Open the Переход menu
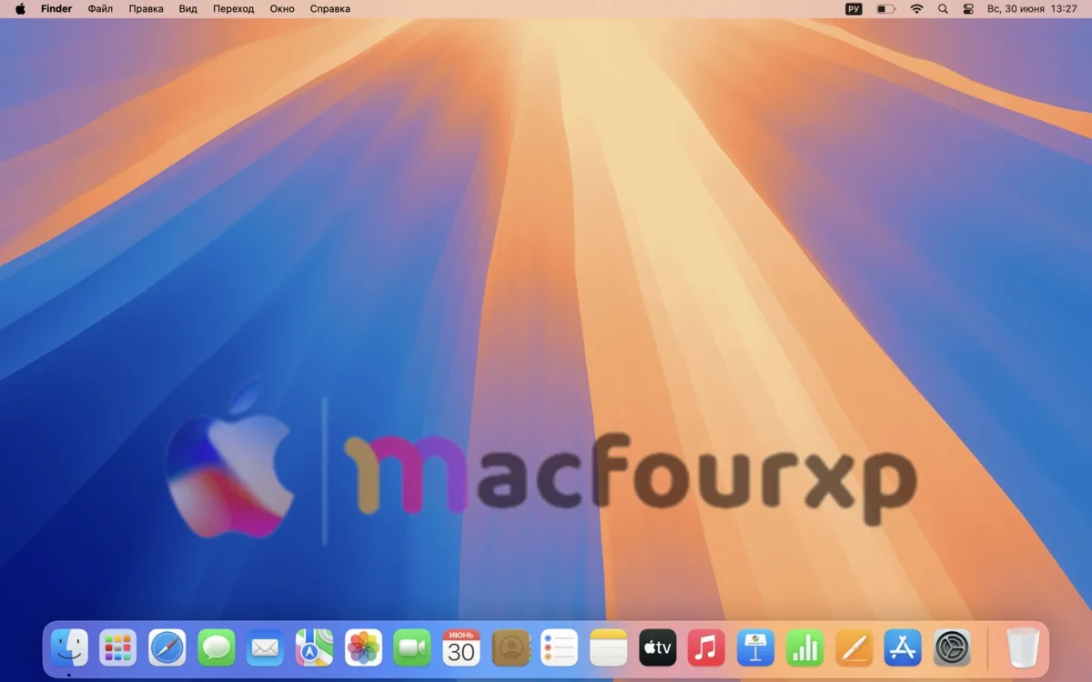The height and width of the screenshot is (682, 1092). click(234, 9)
